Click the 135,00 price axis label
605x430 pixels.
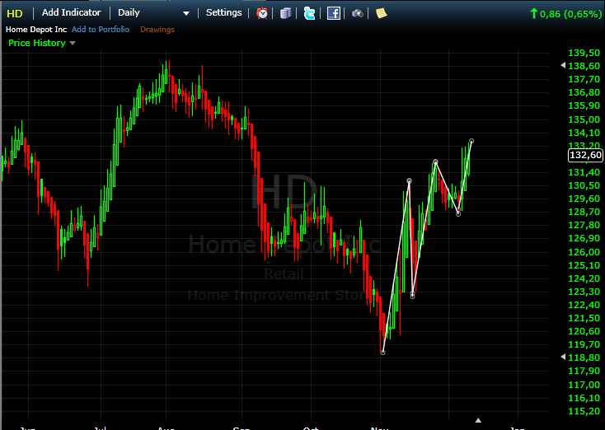coord(584,119)
